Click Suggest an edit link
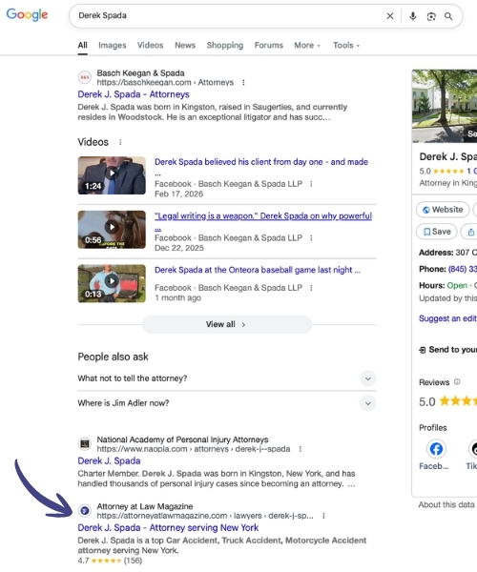The width and height of the screenshot is (477, 572). pyautogui.click(x=447, y=318)
